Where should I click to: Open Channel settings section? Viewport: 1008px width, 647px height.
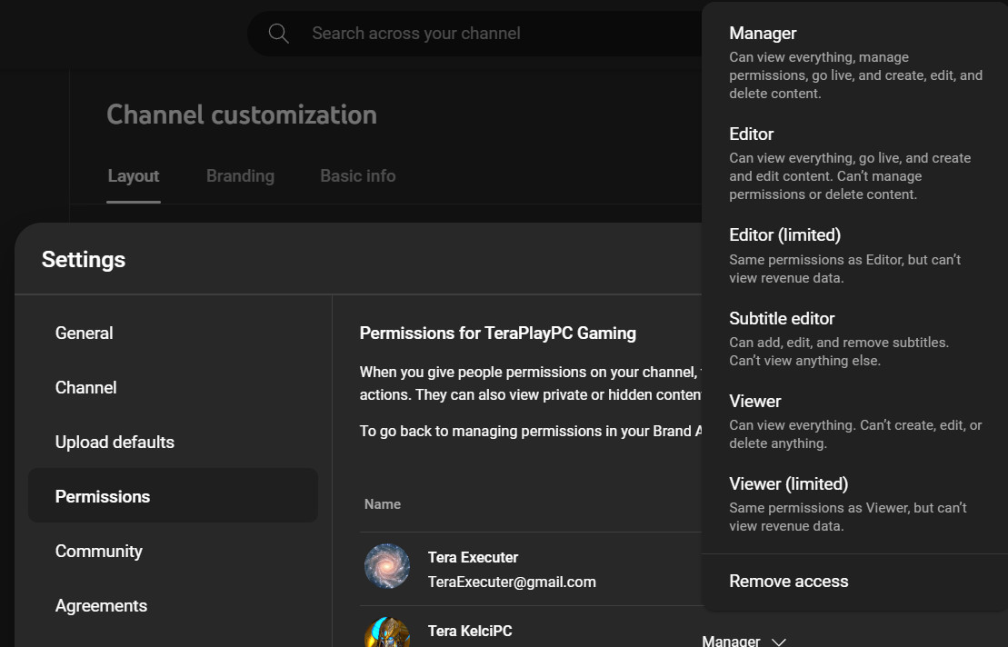click(x=173, y=387)
